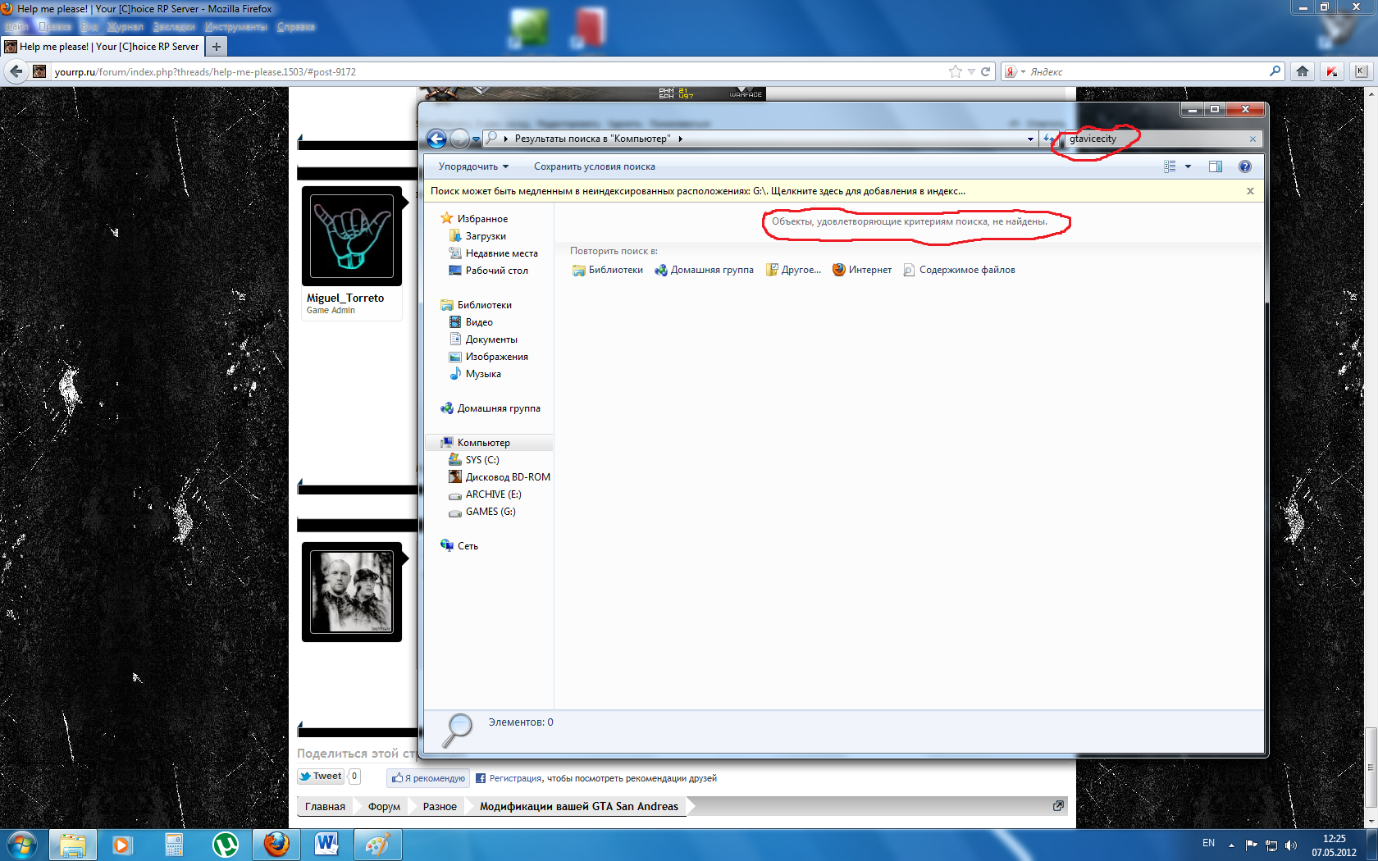Image resolution: width=1378 pixels, height=861 pixels.
Task: Open the Упорядочить menu
Action: pos(473,166)
